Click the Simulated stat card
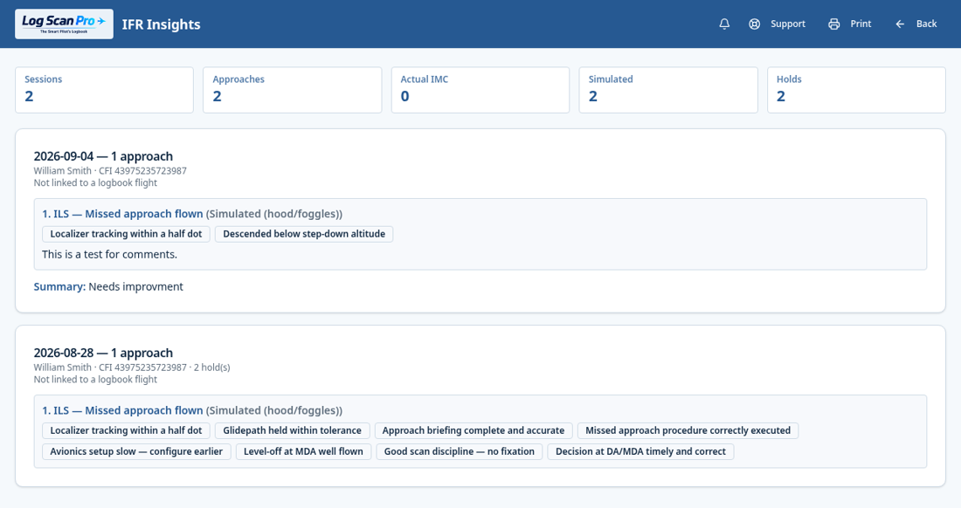 [x=668, y=90]
